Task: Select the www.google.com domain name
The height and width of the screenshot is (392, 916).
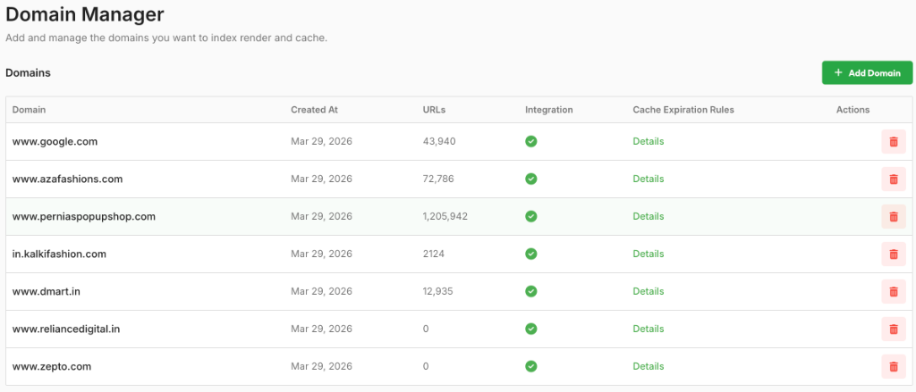Action: pos(55,141)
